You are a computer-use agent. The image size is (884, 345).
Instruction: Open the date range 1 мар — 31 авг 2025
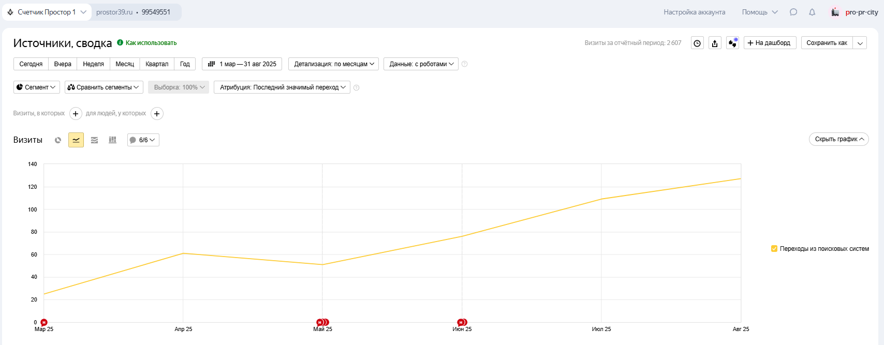[x=242, y=64]
